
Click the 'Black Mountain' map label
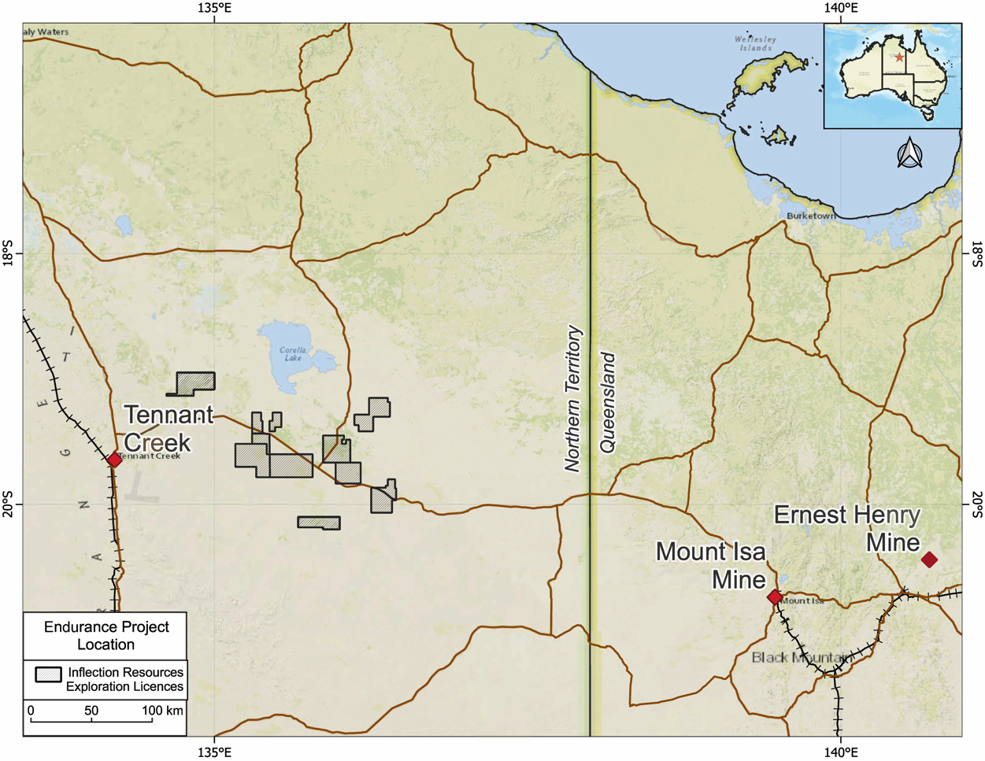point(801,658)
